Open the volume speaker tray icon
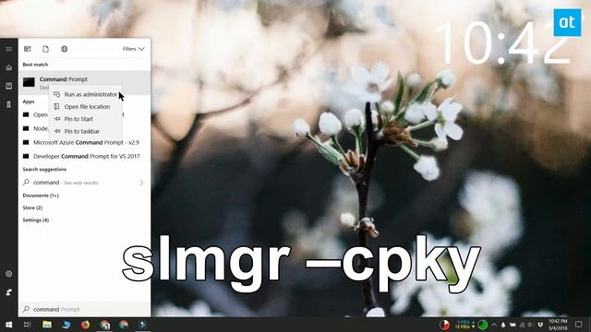Image resolution: width=591 pixels, height=332 pixels. point(531,325)
